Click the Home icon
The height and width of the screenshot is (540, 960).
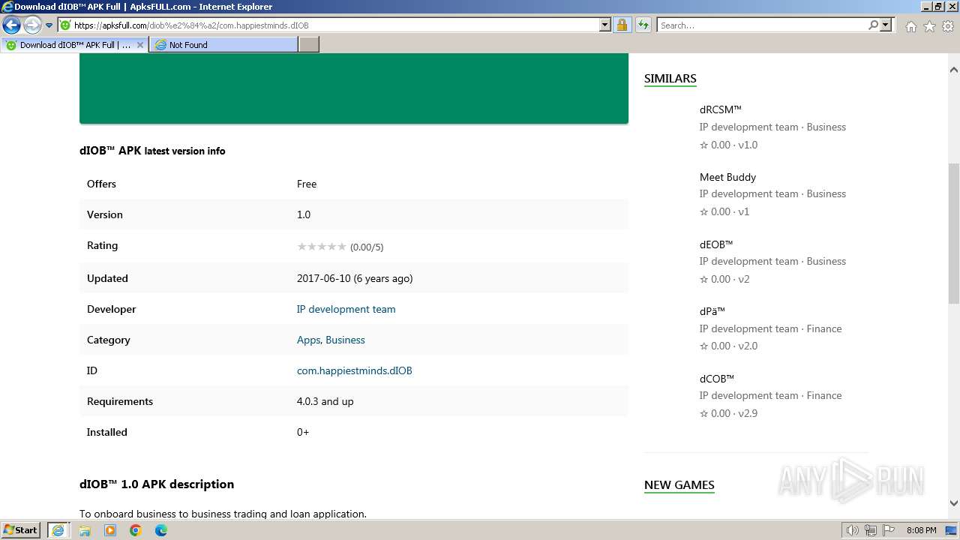click(910, 26)
